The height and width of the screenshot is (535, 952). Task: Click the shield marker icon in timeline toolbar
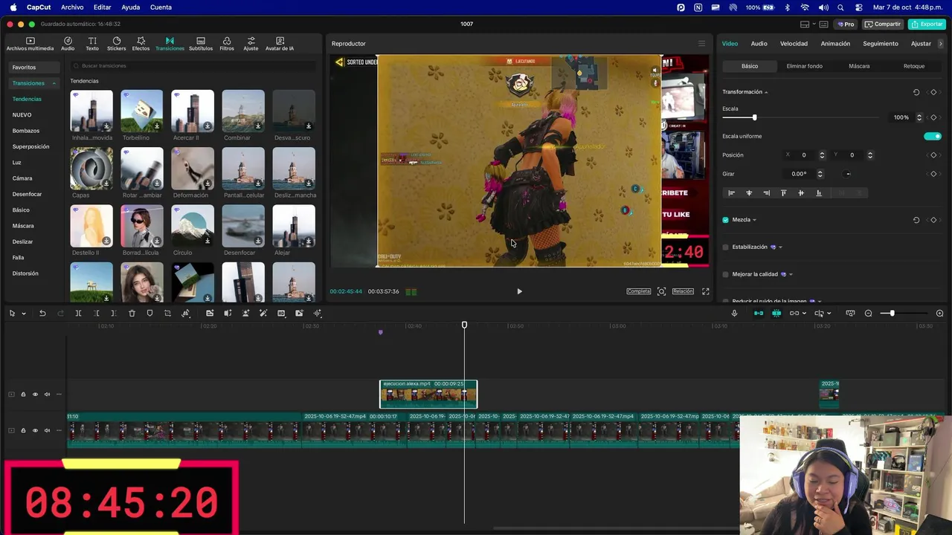click(149, 314)
